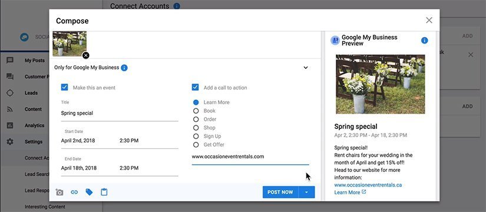Click the upper ADD button behind the dialog

(467, 36)
